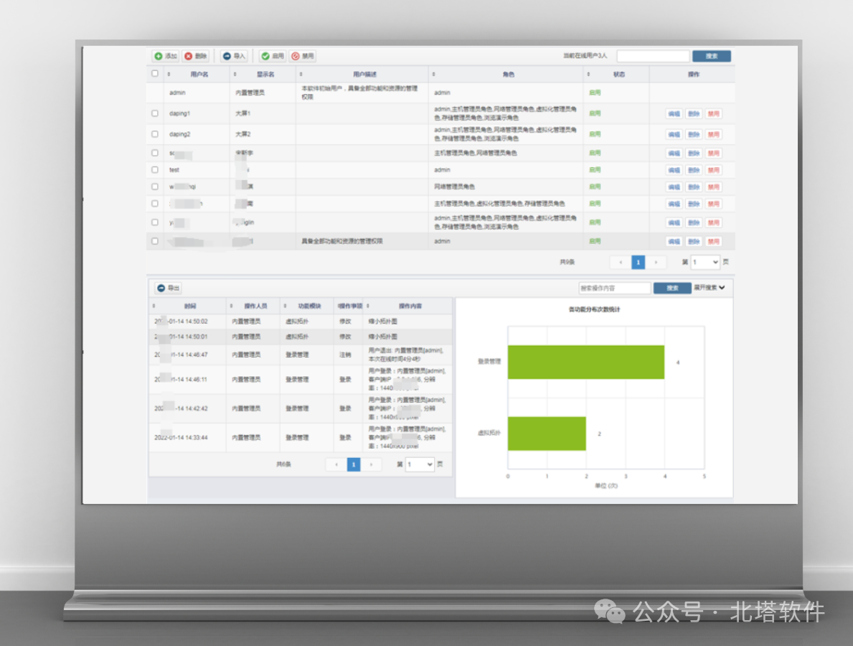
Task: Click the red 禁用 (Disable) toolbar icon
Action: 296,56
